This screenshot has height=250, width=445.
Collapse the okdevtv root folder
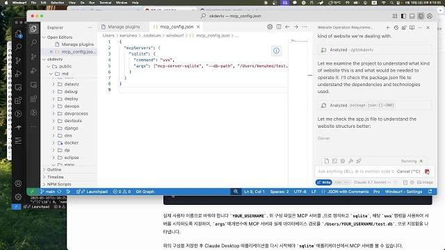tap(55, 59)
